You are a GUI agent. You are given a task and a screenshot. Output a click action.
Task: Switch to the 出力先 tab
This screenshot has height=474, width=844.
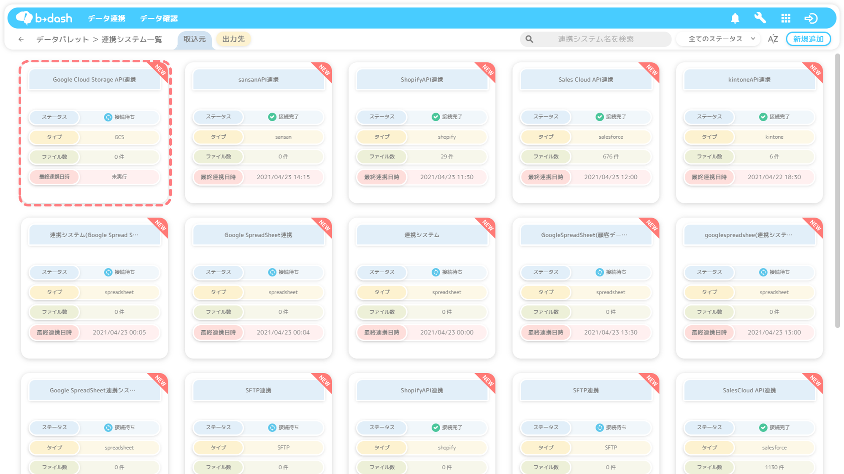[x=233, y=39]
